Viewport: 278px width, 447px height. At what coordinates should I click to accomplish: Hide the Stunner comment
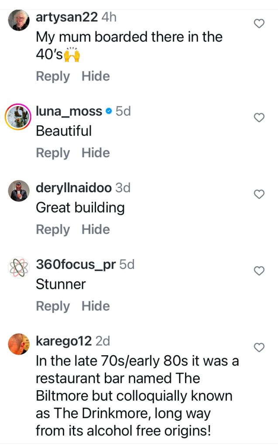click(96, 306)
